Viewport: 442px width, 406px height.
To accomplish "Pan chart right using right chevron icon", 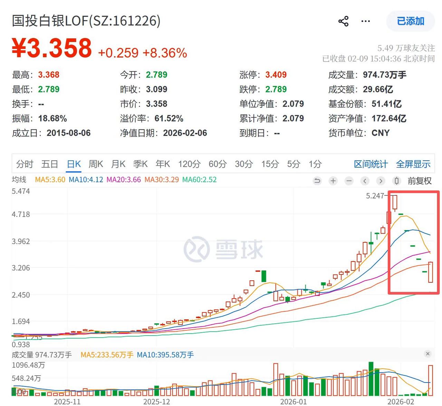I will 381,181.
